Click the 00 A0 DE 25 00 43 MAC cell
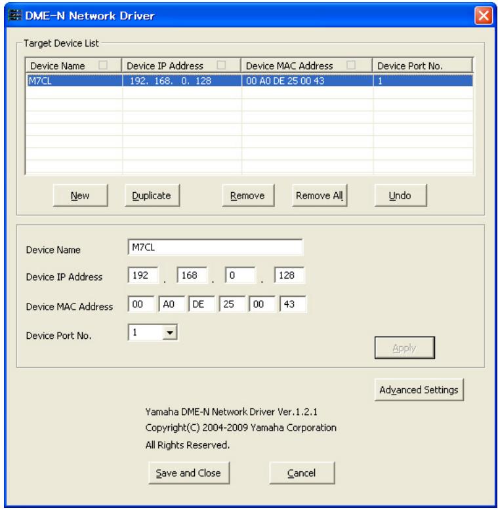This screenshot has width=498, height=510. click(x=307, y=81)
